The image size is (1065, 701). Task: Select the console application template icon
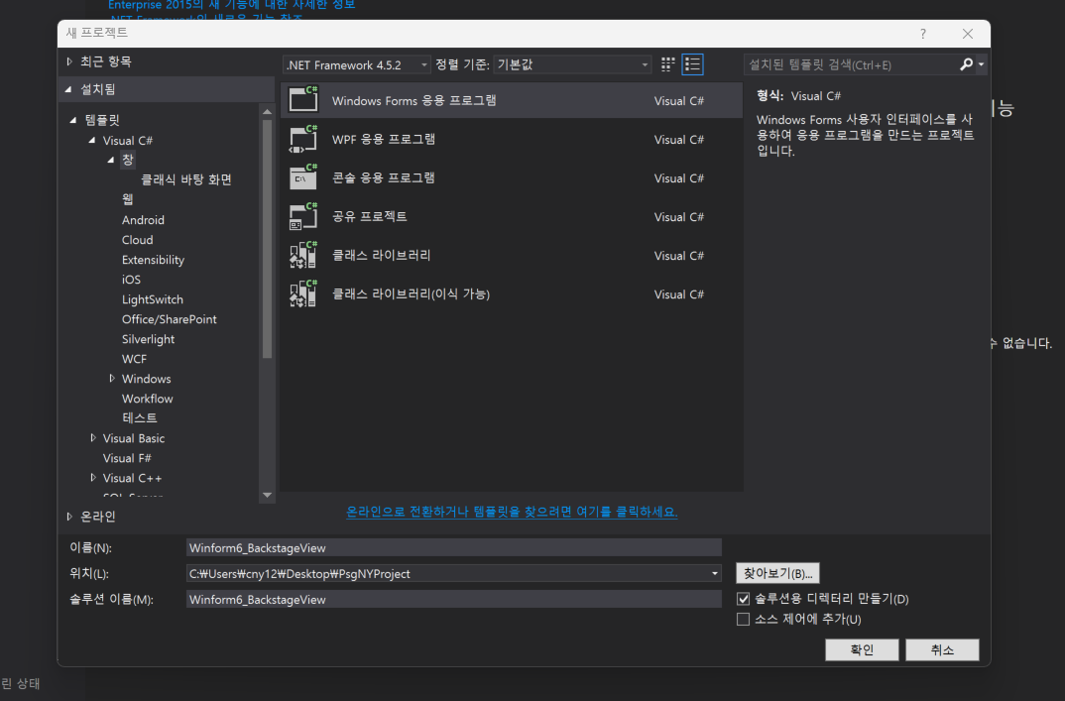302,177
